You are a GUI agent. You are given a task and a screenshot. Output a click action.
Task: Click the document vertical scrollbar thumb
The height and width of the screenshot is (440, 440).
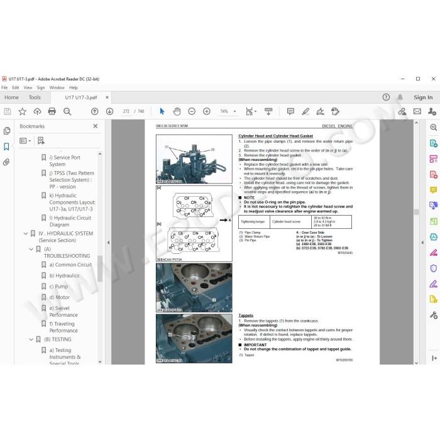click(416, 212)
